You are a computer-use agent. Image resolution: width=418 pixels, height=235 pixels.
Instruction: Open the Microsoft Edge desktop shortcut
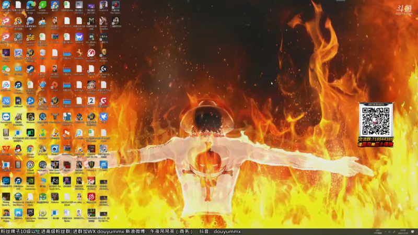[x=30, y=5]
